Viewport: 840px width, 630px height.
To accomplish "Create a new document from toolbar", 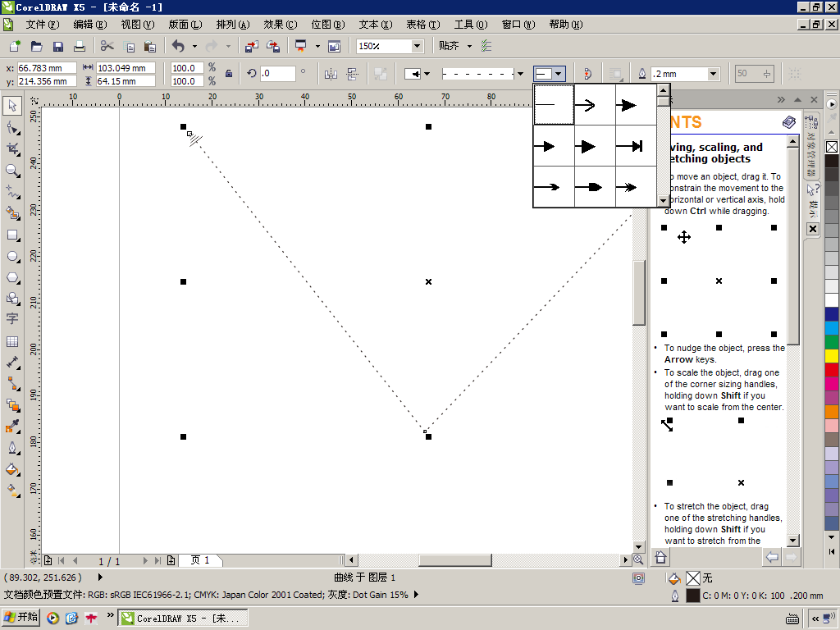I will [x=15, y=46].
